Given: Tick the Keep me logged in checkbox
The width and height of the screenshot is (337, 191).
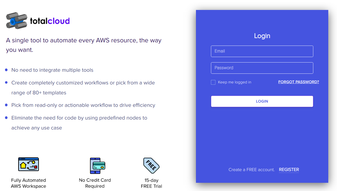Looking at the screenshot, I should [213, 82].
